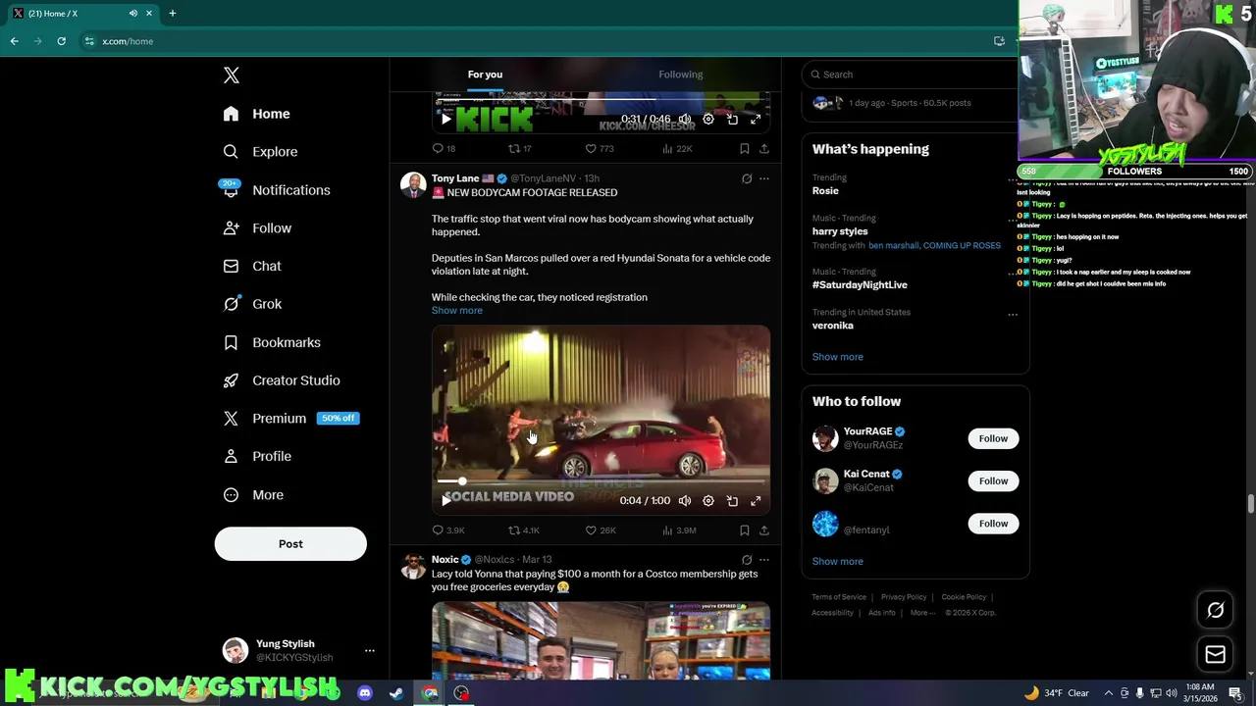
Task: Open settings on the top KICK video
Action: pos(708,120)
